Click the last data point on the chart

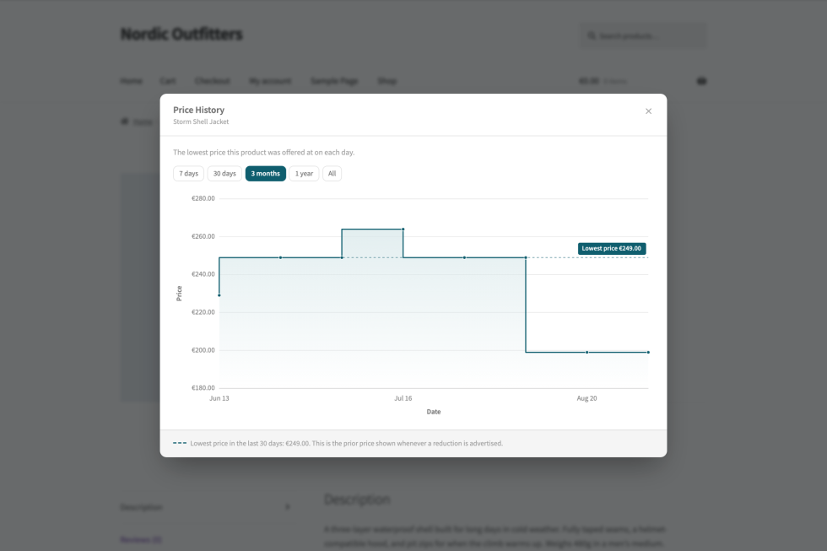click(648, 352)
